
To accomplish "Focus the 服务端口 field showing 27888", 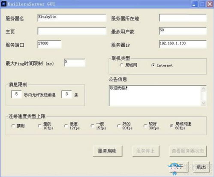I will tap(49, 44).
